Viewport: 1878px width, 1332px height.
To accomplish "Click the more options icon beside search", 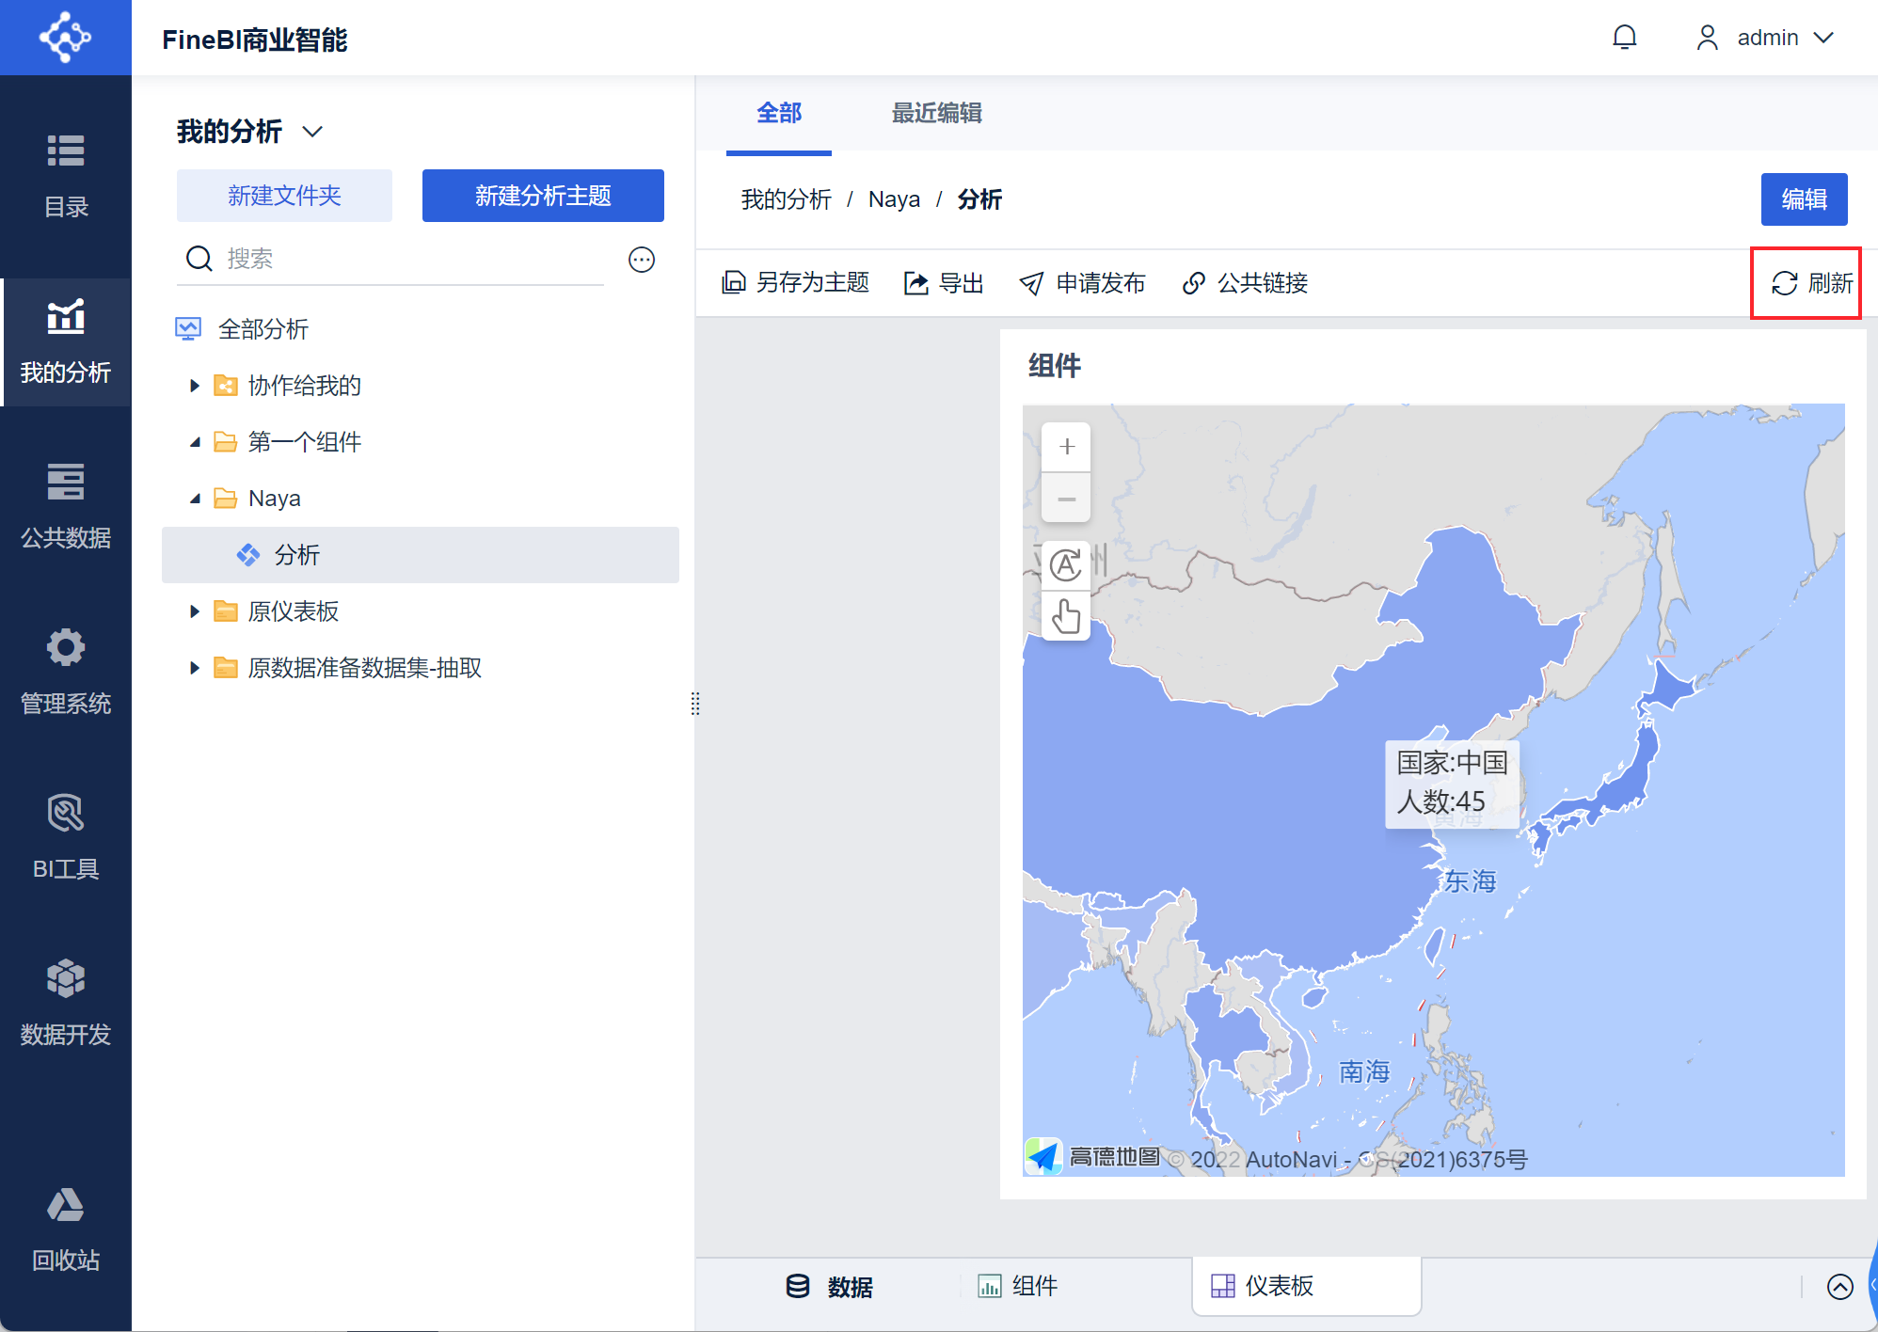I will [642, 260].
